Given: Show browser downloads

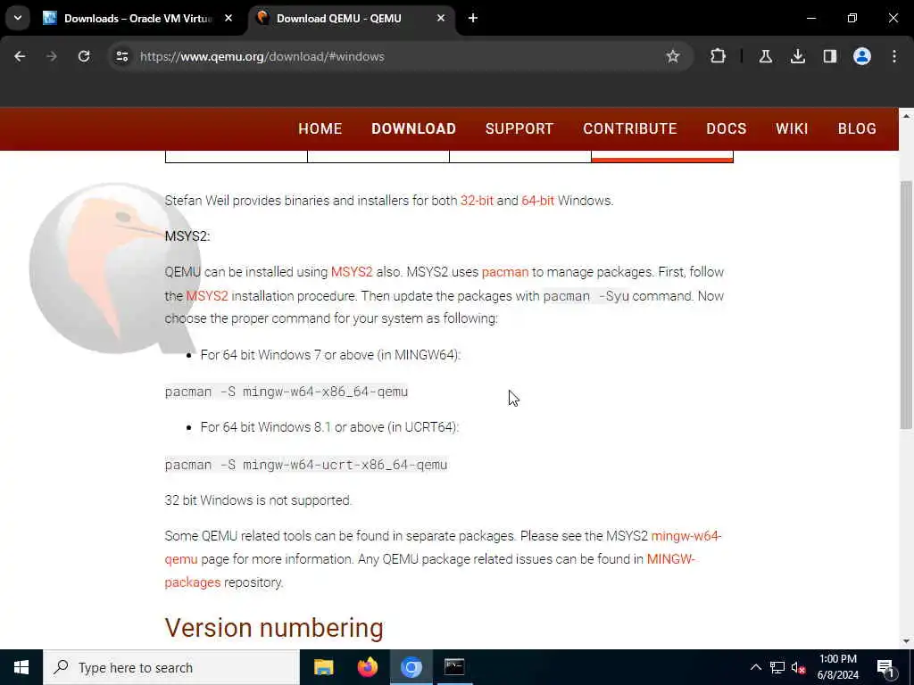Looking at the screenshot, I should [x=797, y=56].
